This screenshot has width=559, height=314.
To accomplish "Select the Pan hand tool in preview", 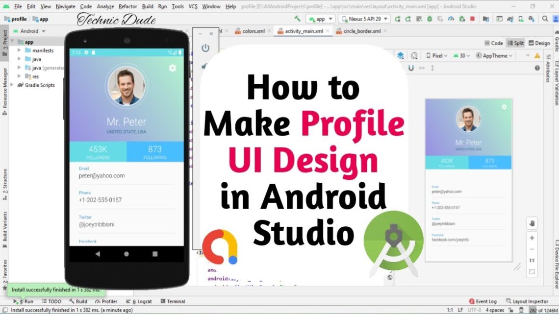I will click(532, 223).
